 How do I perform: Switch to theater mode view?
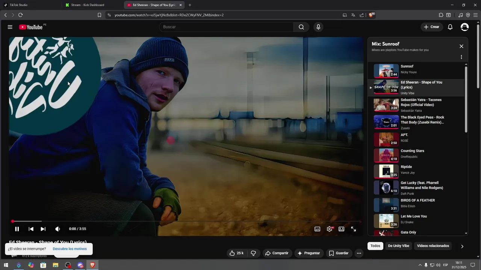[x=342, y=229]
